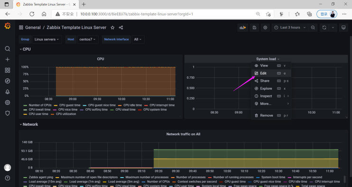
Task: Click the dashboard grid icon beside General
Action: tap(21, 28)
